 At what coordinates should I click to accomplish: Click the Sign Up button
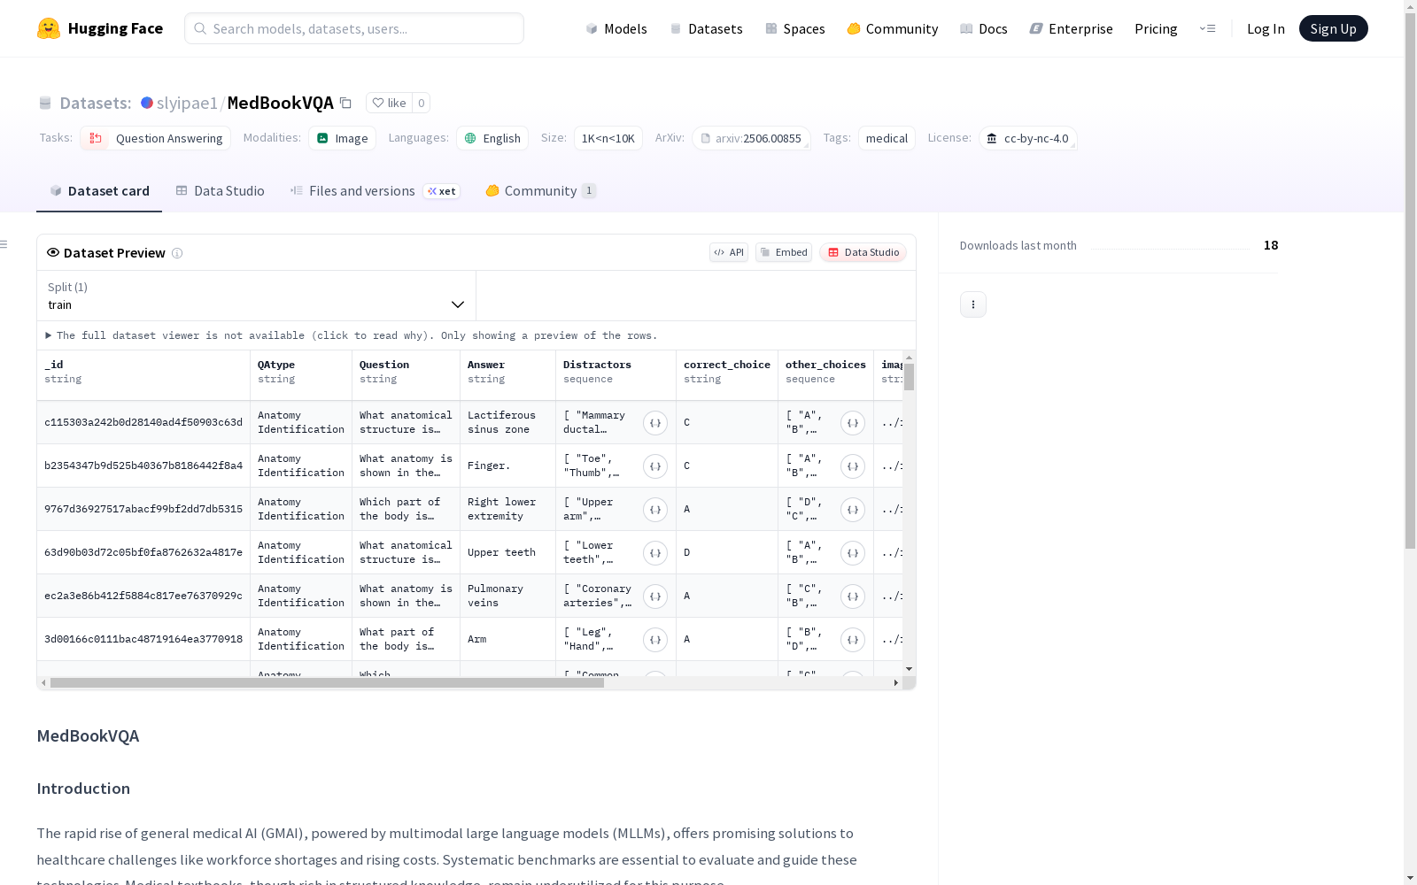1334,28
